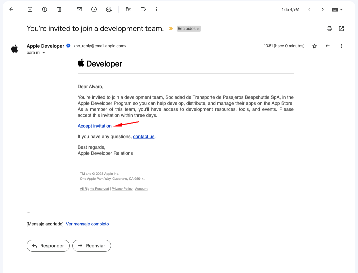Toggle the importance marker next to the subject
Image resolution: width=358 pixels, height=273 pixels.
click(171, 29)
